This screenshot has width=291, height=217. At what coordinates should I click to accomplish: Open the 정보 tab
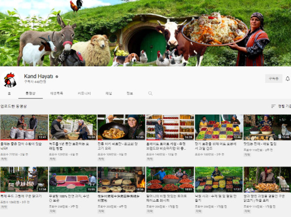tap(129, 93)
